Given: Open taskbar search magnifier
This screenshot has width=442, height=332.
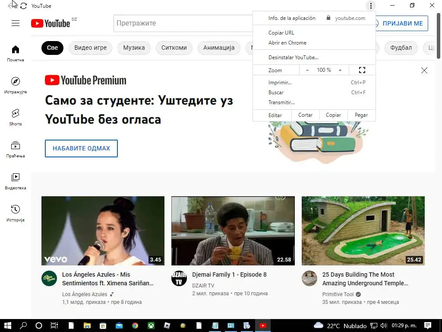Looking at the screenshot, I should [x=23, y=326].
